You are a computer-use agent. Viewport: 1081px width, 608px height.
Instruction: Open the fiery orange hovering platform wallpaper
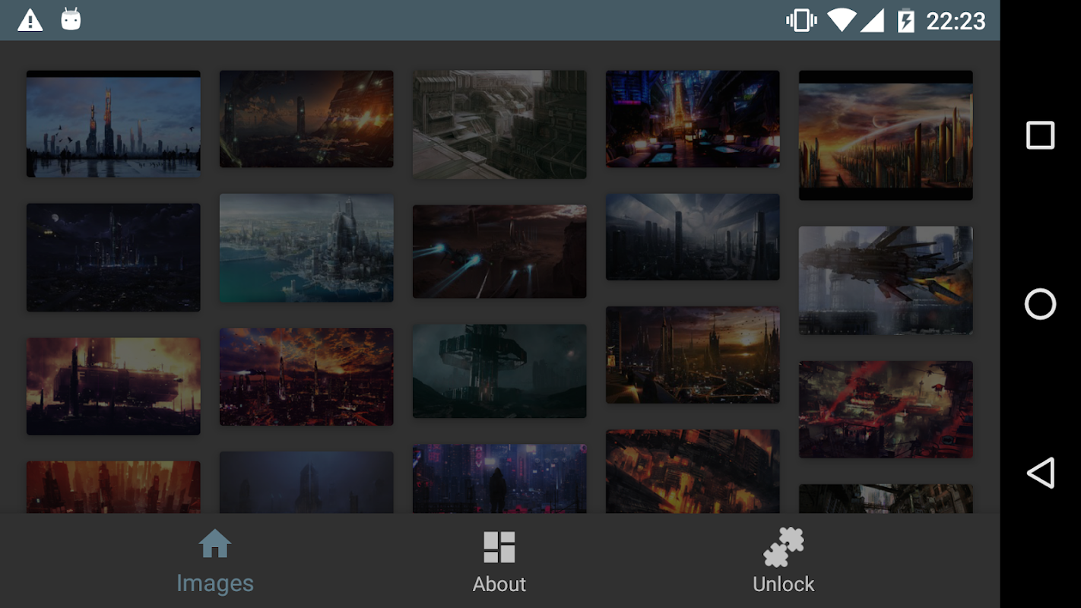pyautogui.click(x=113, y=386)
